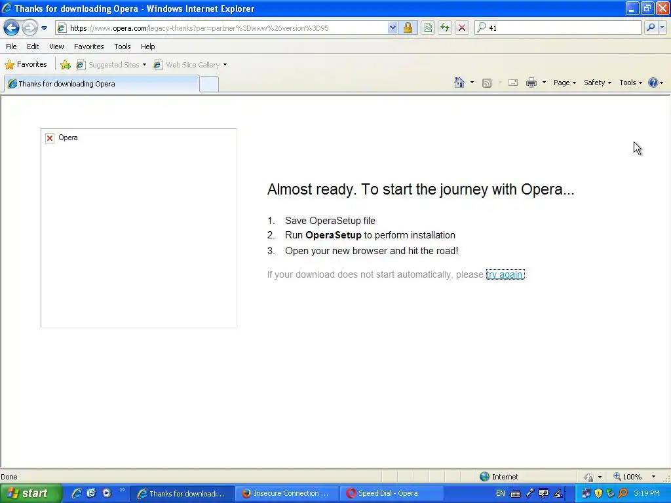Switch to Speed Dial - Opera taskbar button
The width and height of the screenshot is (671, 503).
[391, 494]
